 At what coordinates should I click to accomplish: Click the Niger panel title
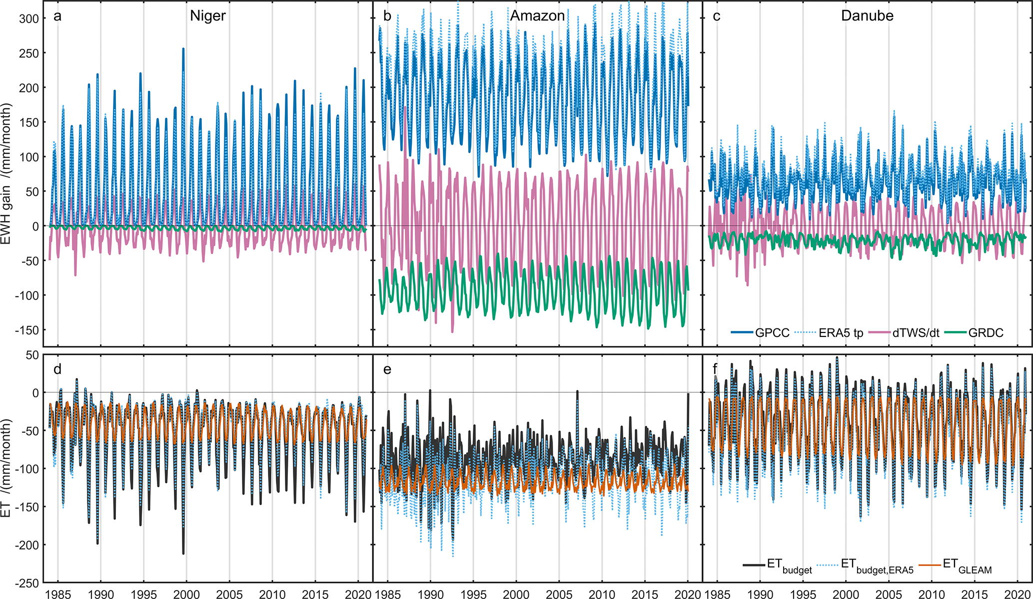(x=208, y=16)
